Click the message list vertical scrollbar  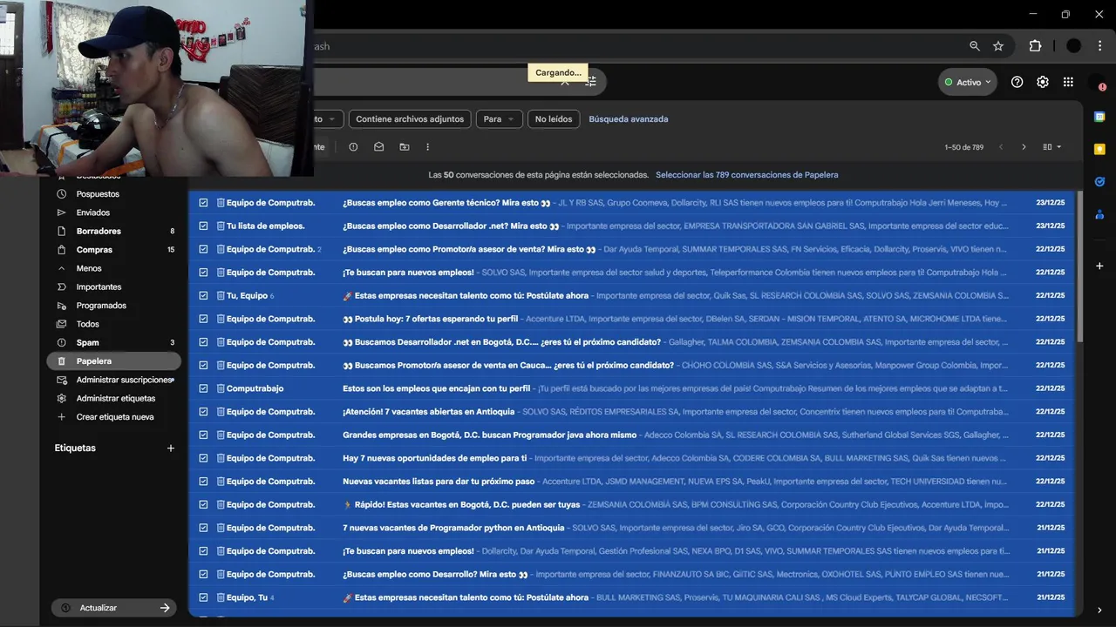(x=1080, y=266)
